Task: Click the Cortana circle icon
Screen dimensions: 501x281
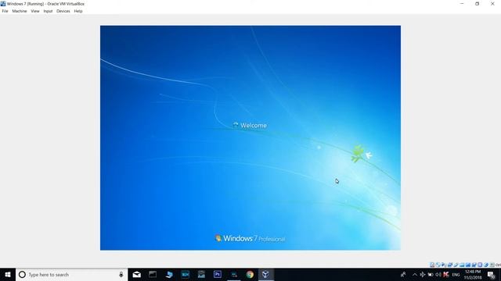Action: [22, 274]
